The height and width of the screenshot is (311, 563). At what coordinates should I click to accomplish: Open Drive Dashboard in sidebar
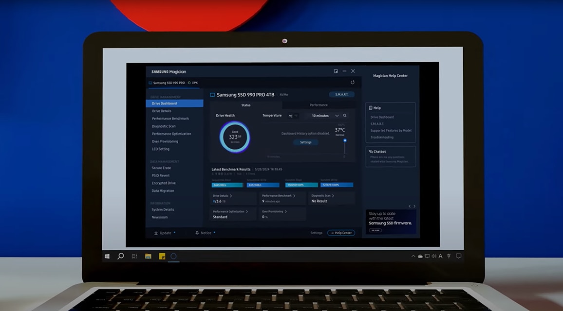(x=174, y=103)
